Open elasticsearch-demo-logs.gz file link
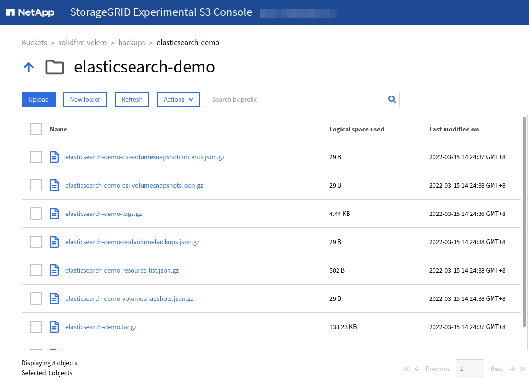The height and width of the screenshot is (382, 529). coord(103,214)
